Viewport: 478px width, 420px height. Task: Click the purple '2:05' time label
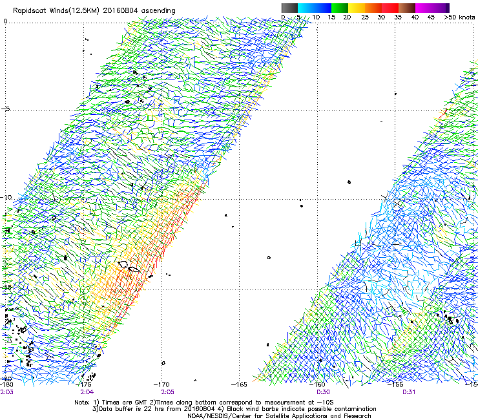pyautogui.click(x=168, y=392)
